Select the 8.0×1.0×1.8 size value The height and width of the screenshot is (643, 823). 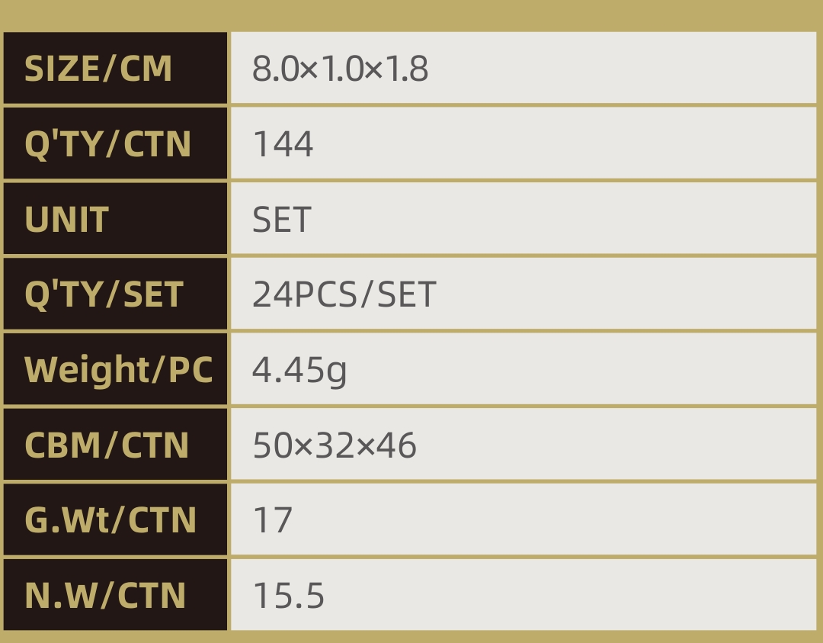[x=340, y=69]
